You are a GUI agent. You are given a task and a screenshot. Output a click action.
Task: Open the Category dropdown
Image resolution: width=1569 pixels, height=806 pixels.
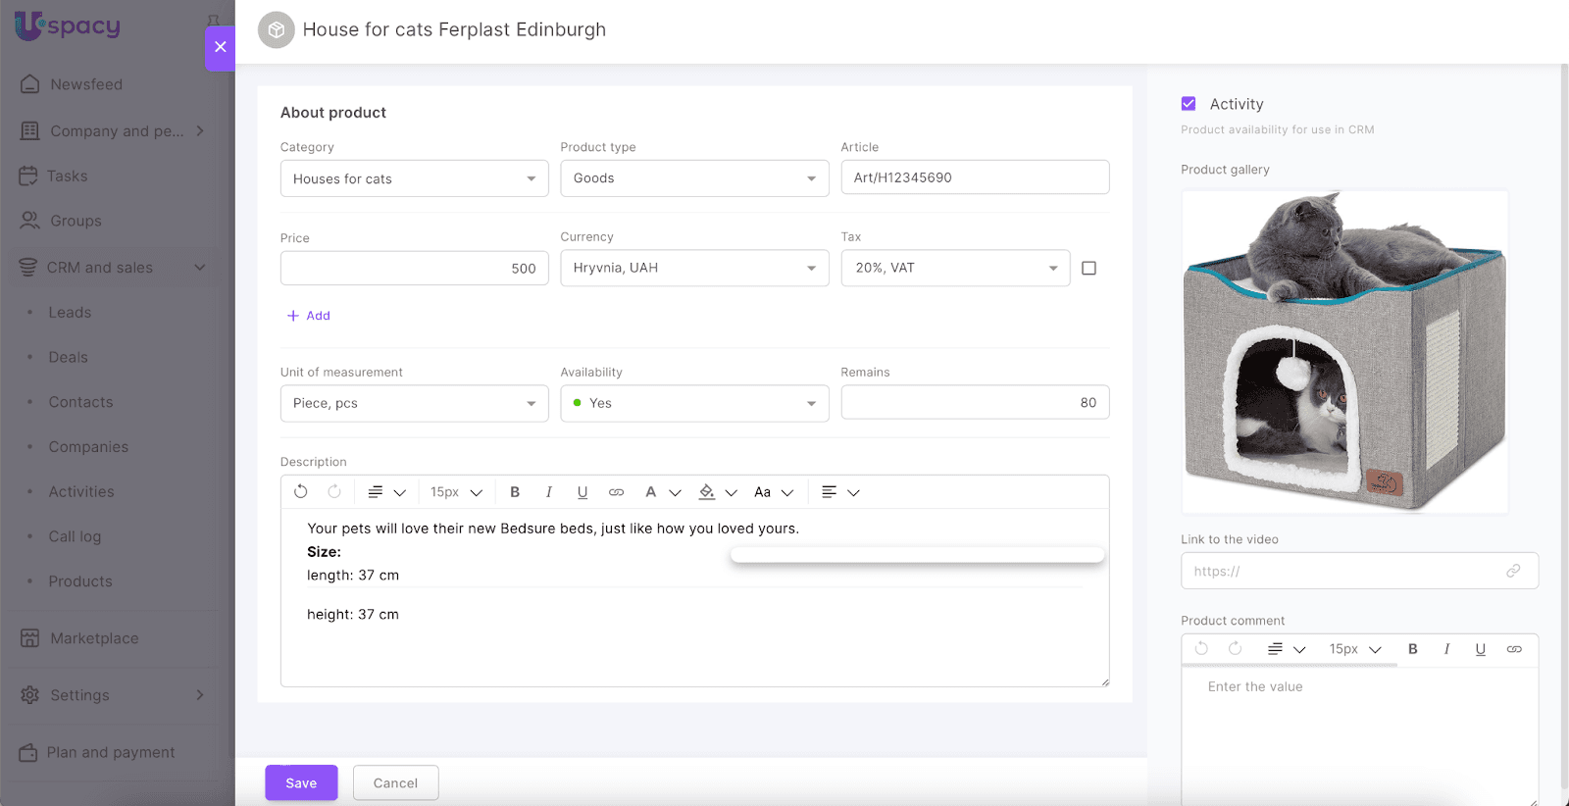pyautogui.click(x=414, y=179)
